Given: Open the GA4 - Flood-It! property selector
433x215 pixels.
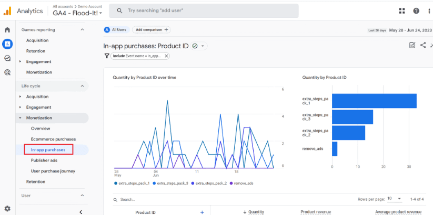Looking at the screenshot, I should [x=77, y=13].
